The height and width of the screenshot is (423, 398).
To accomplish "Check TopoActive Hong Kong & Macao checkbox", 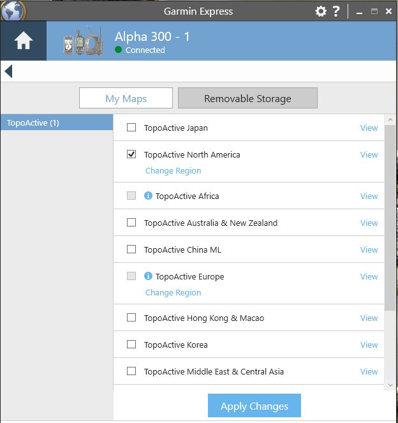I will tap(131, 317).
